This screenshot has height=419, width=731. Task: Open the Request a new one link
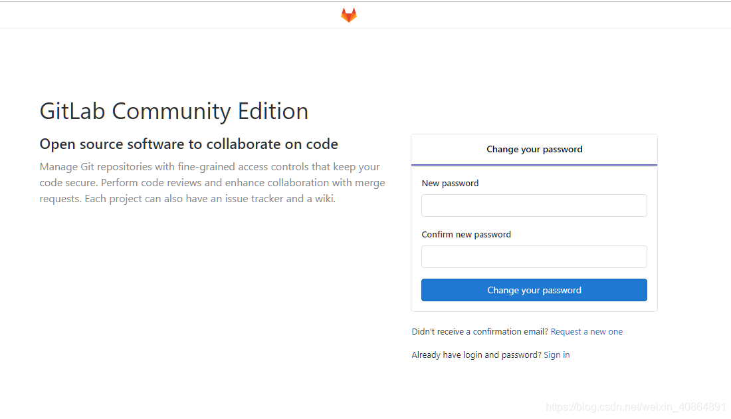pyautogui.click(x=587, y=331)
